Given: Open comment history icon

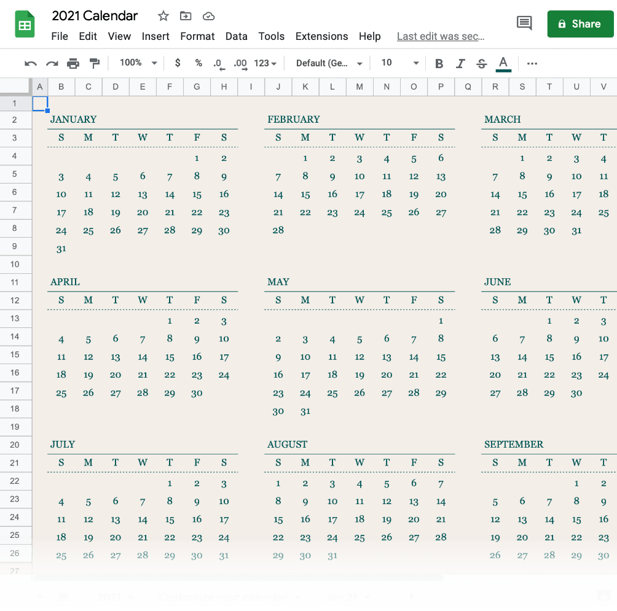Looking at the screenshot, I should pos(524,22).
